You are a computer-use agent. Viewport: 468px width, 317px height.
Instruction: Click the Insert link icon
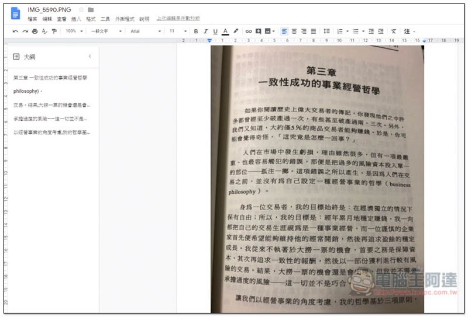249,31
